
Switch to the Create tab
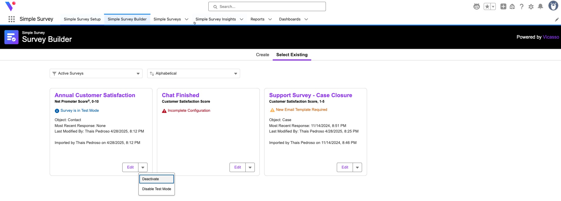tap(262, 55)
